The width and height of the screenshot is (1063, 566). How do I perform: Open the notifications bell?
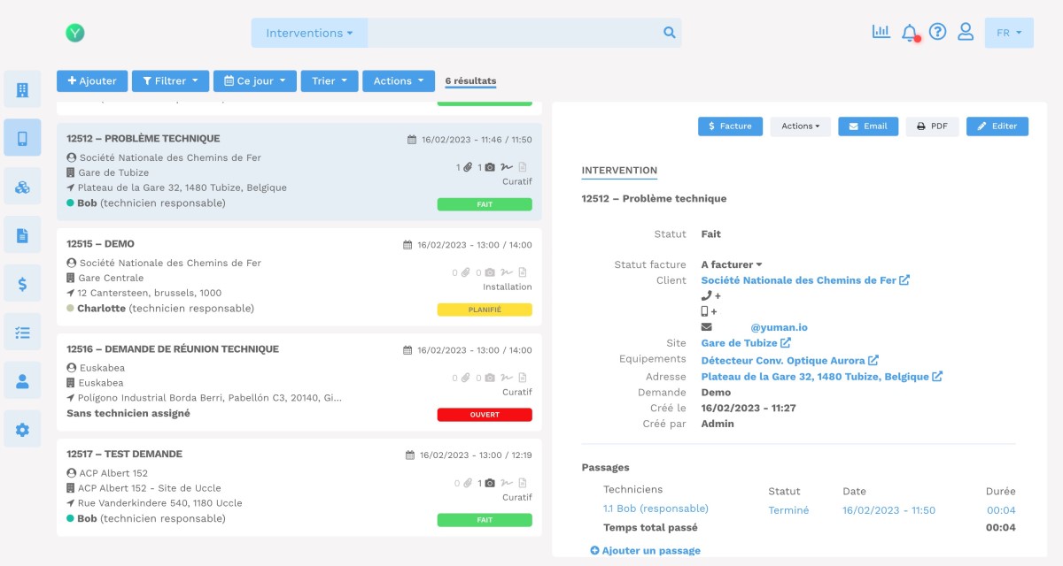point(909,33)
